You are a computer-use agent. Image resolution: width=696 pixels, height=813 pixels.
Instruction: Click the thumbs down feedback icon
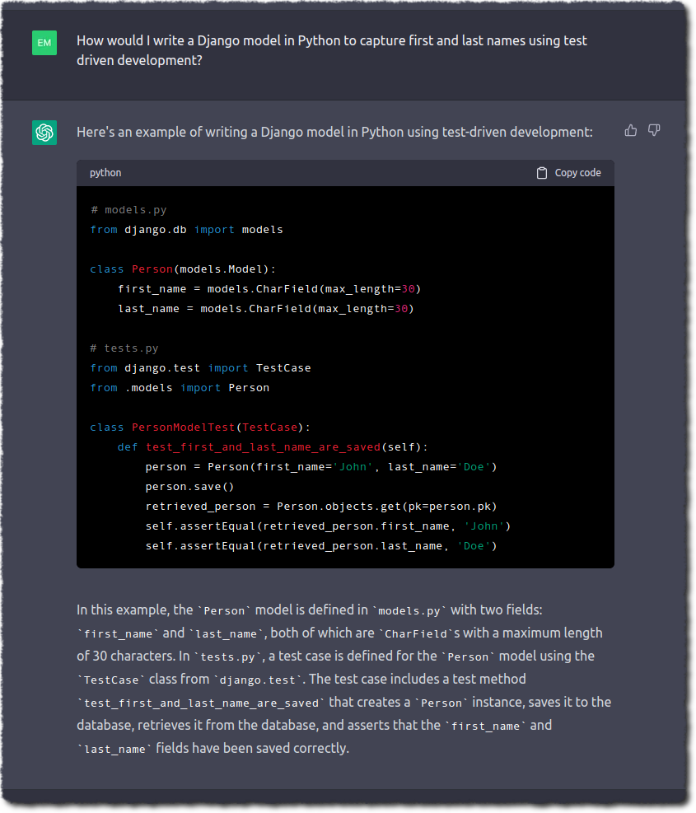[x=654, y=131]
